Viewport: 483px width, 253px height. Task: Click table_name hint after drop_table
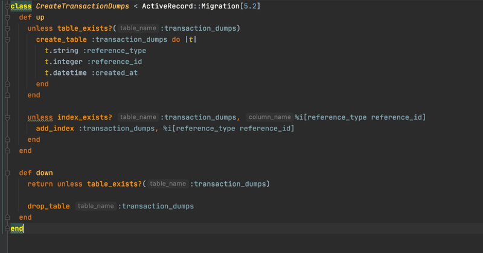click(x=96, y=206)
